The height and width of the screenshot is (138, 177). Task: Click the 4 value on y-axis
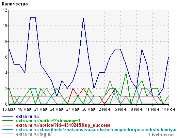(x=6, y=73)
